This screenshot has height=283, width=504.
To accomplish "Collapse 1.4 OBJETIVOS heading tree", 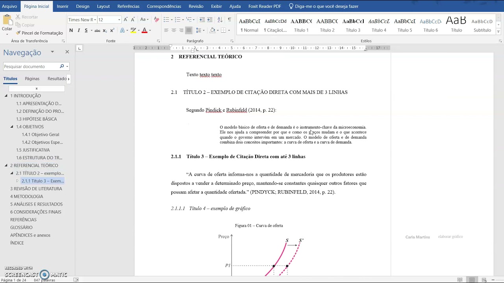I will pyautogui.click(x=12, y=127).
